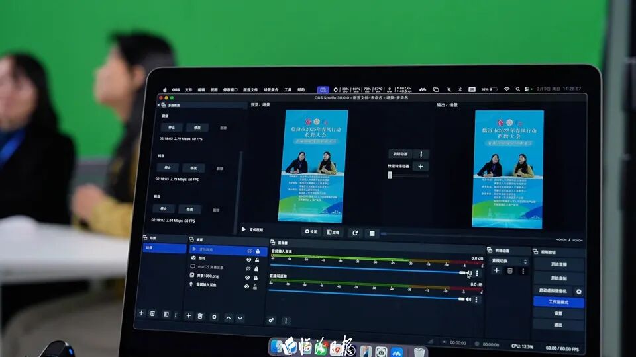The height and width of the screenshot is (357, 636).
Task: Open the second audio track's three-dot options menu
Action: coord(476,299)
